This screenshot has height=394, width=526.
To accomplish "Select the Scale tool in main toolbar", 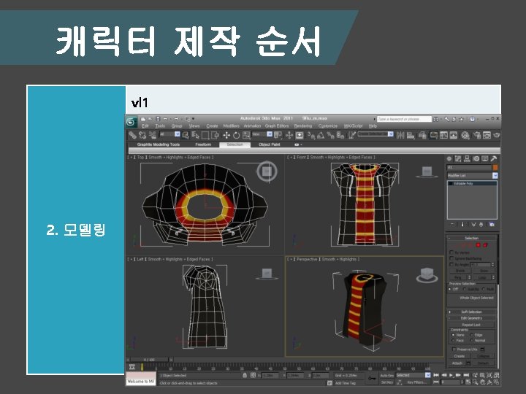I will click(247, 135).
